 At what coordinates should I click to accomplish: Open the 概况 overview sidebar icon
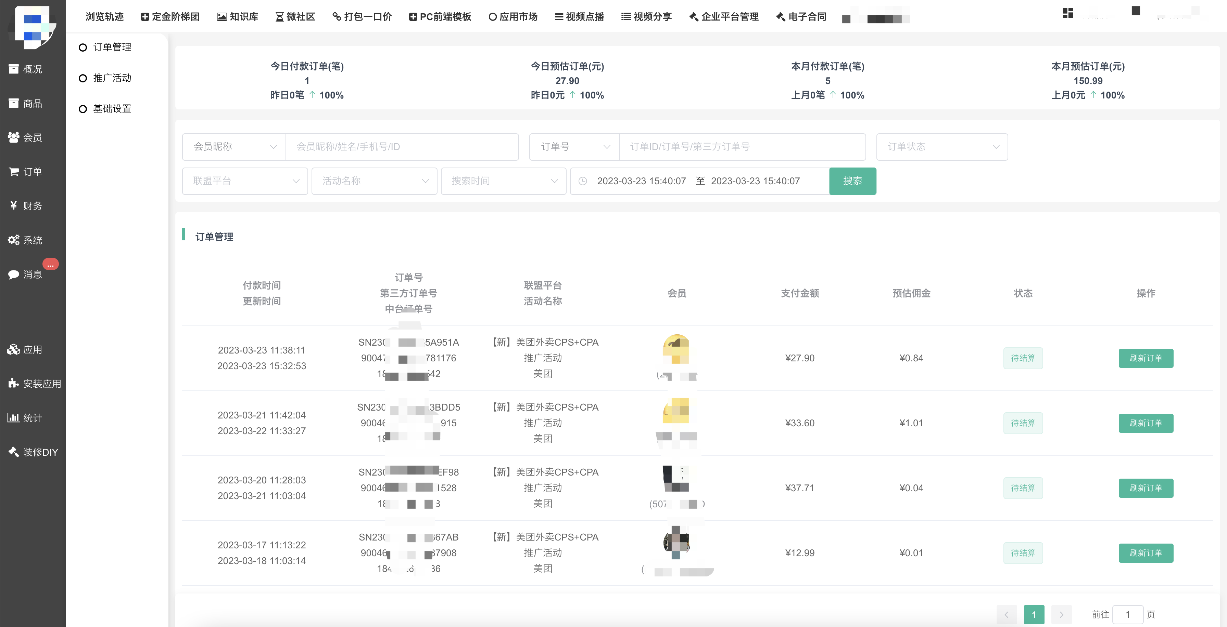coord(14,69)
